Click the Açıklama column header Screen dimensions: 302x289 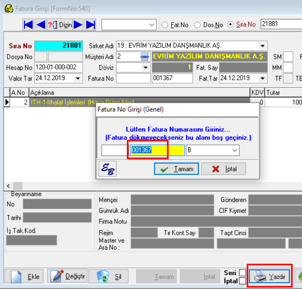(140, 93)
